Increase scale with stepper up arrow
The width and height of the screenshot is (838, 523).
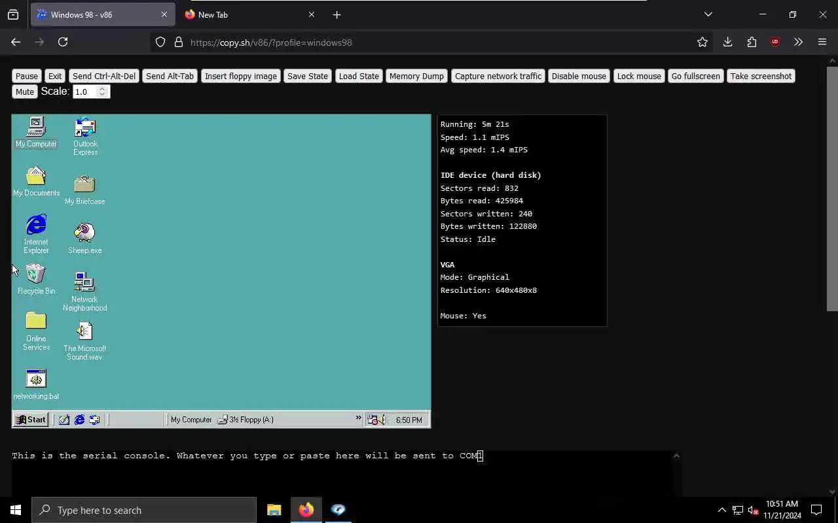click(x=102, y=89)
